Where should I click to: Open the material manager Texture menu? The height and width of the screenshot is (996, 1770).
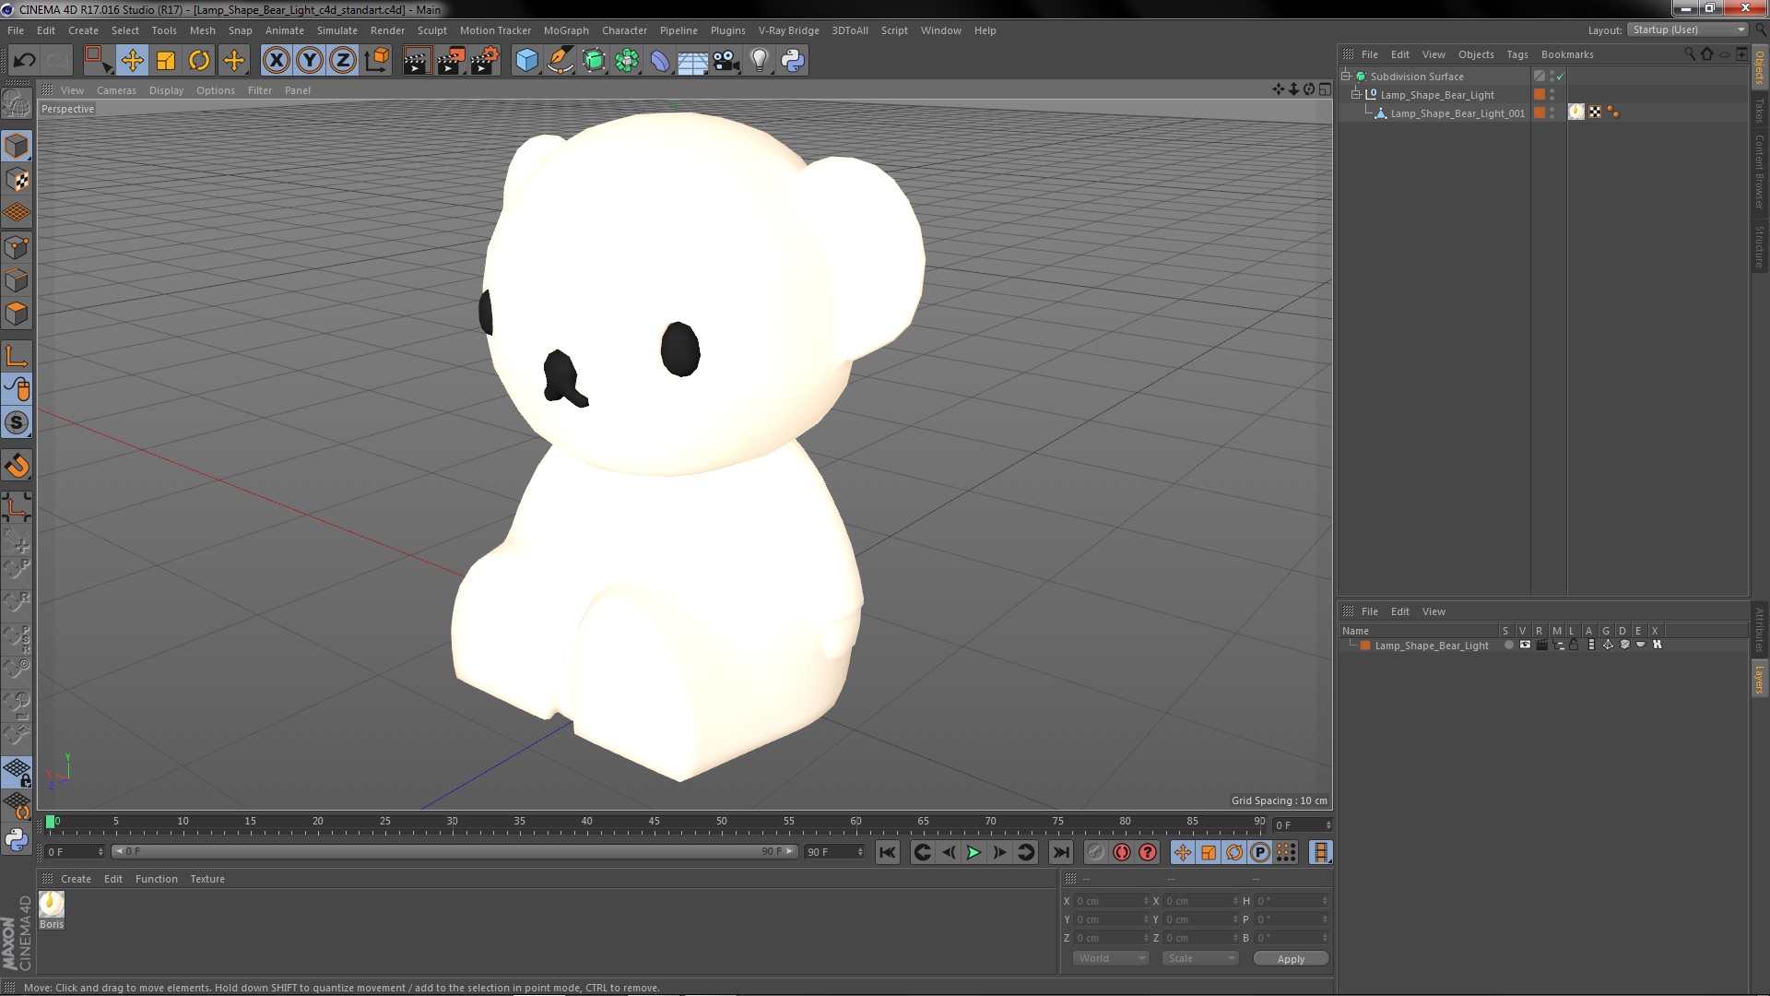point(206,879)
